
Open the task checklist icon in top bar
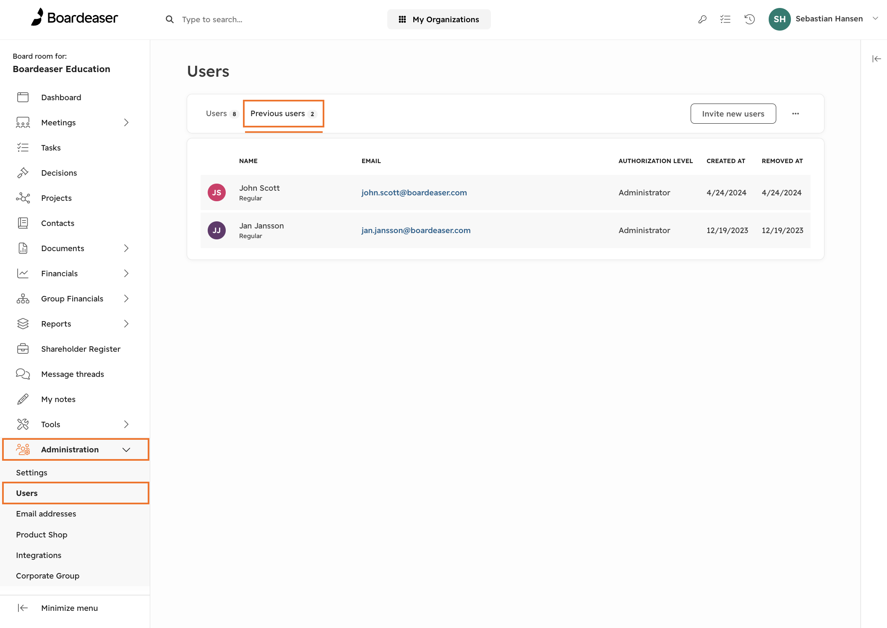click(725, 19)
